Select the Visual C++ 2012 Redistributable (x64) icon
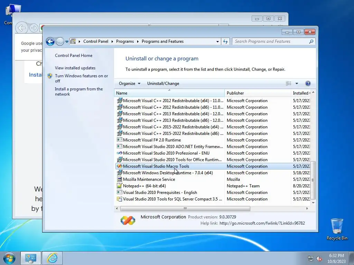The width and height of the screenshot is (354, 265). click(x=119, y=100)
